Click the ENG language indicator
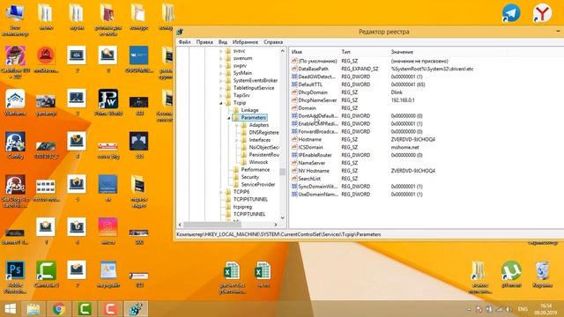Image resolution: width=564 pixels, height=317 pixels. click(523, 309)
